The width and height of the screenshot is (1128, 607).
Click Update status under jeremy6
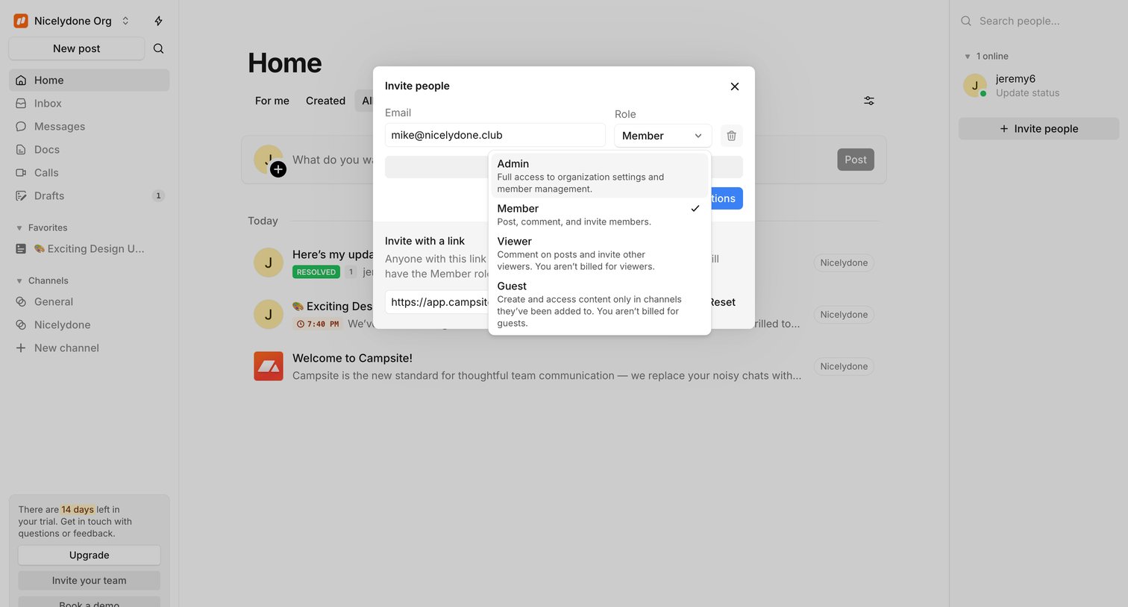click(x=1027, y=93)
